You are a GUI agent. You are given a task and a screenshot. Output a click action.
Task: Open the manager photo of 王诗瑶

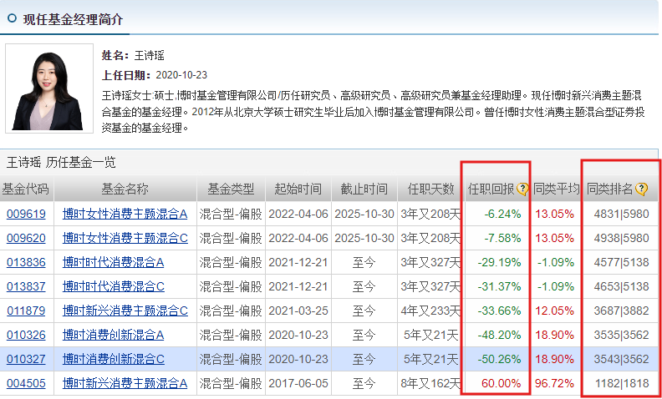click(49, 88)
